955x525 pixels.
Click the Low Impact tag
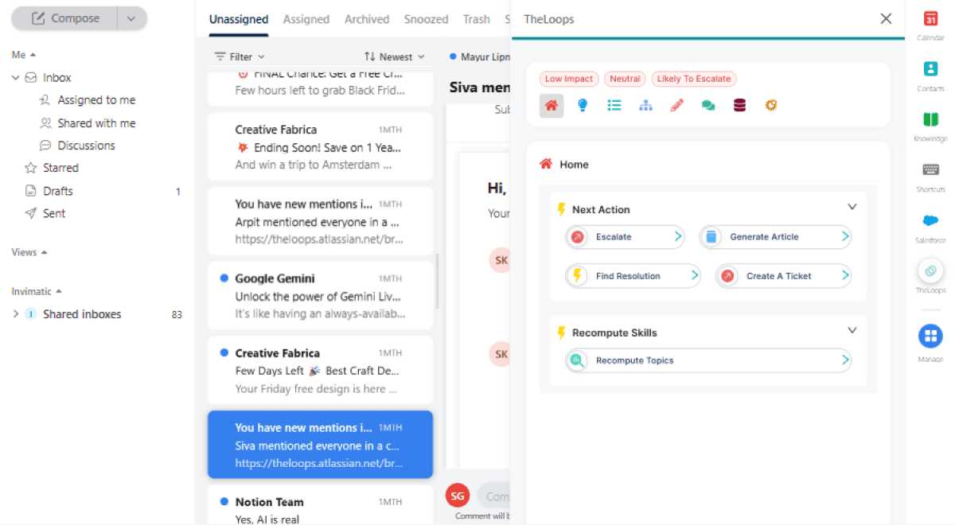point(568,79)
